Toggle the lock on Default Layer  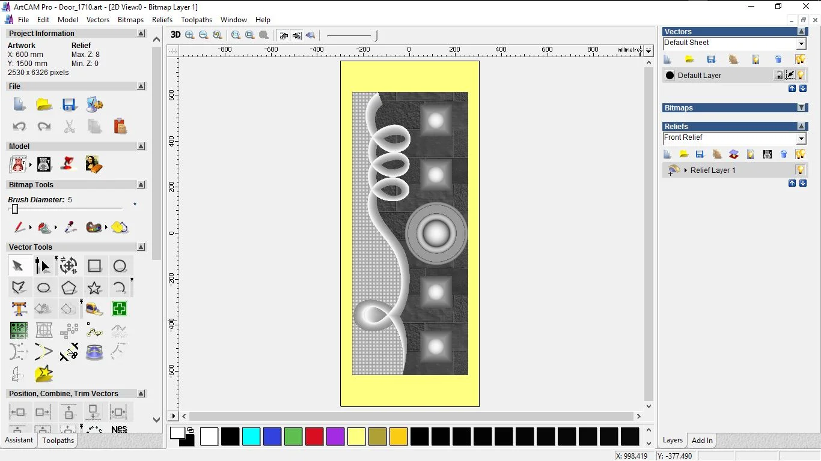tap(778, 75)
